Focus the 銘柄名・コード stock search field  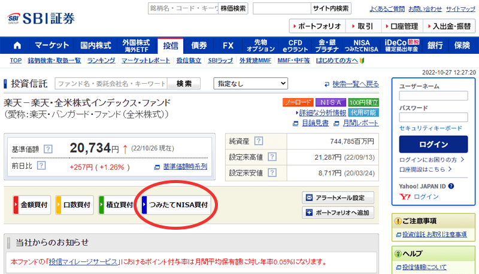[x=183, y=8]
